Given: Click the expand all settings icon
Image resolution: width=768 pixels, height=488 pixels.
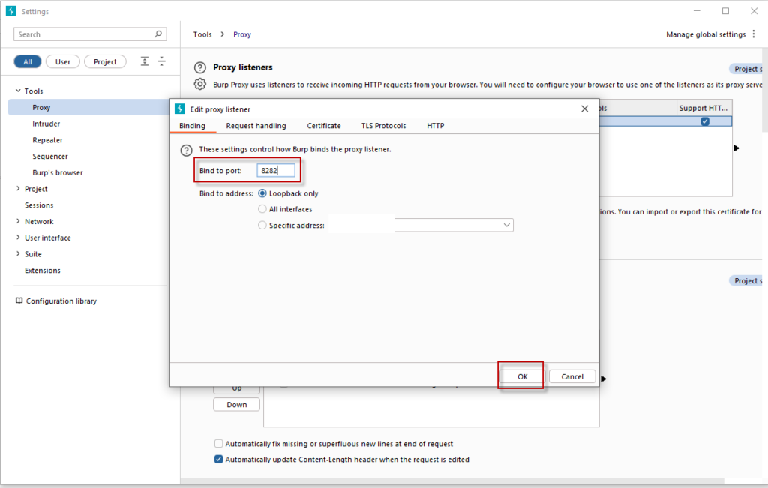Looking at the screenshot, I should point(162,61).
